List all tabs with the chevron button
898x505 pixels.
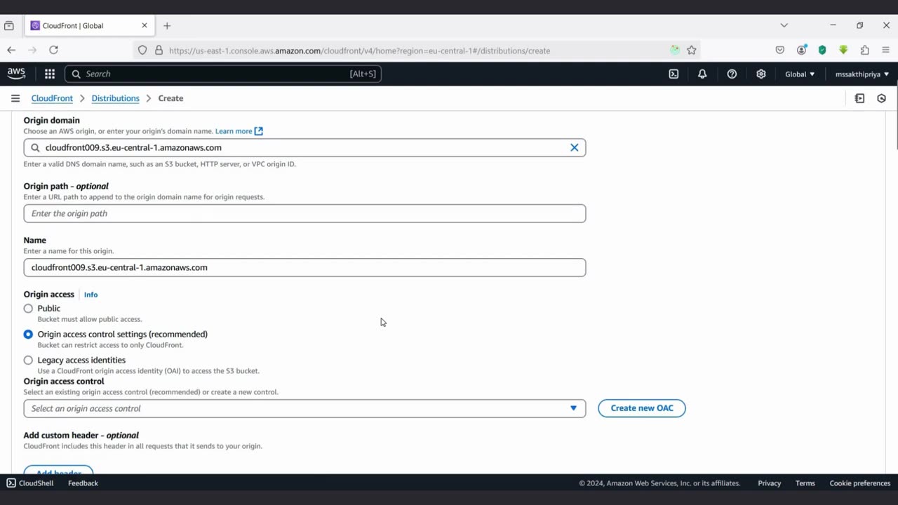pyautogui.click(x=784, y=25)
